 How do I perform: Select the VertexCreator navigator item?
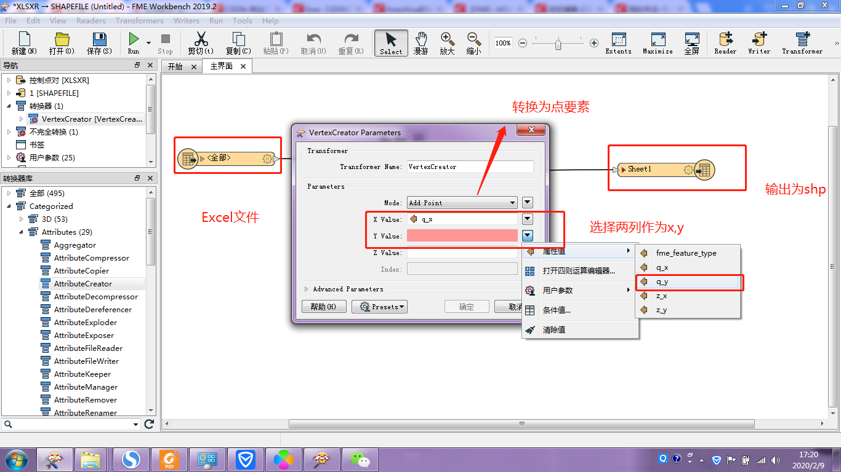(x=86, y=119)
